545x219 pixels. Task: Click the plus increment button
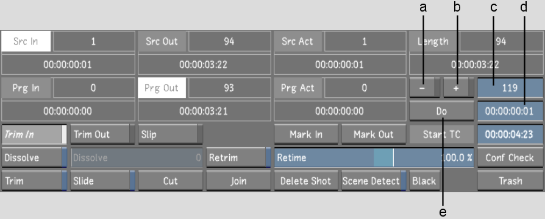[458, 88]
